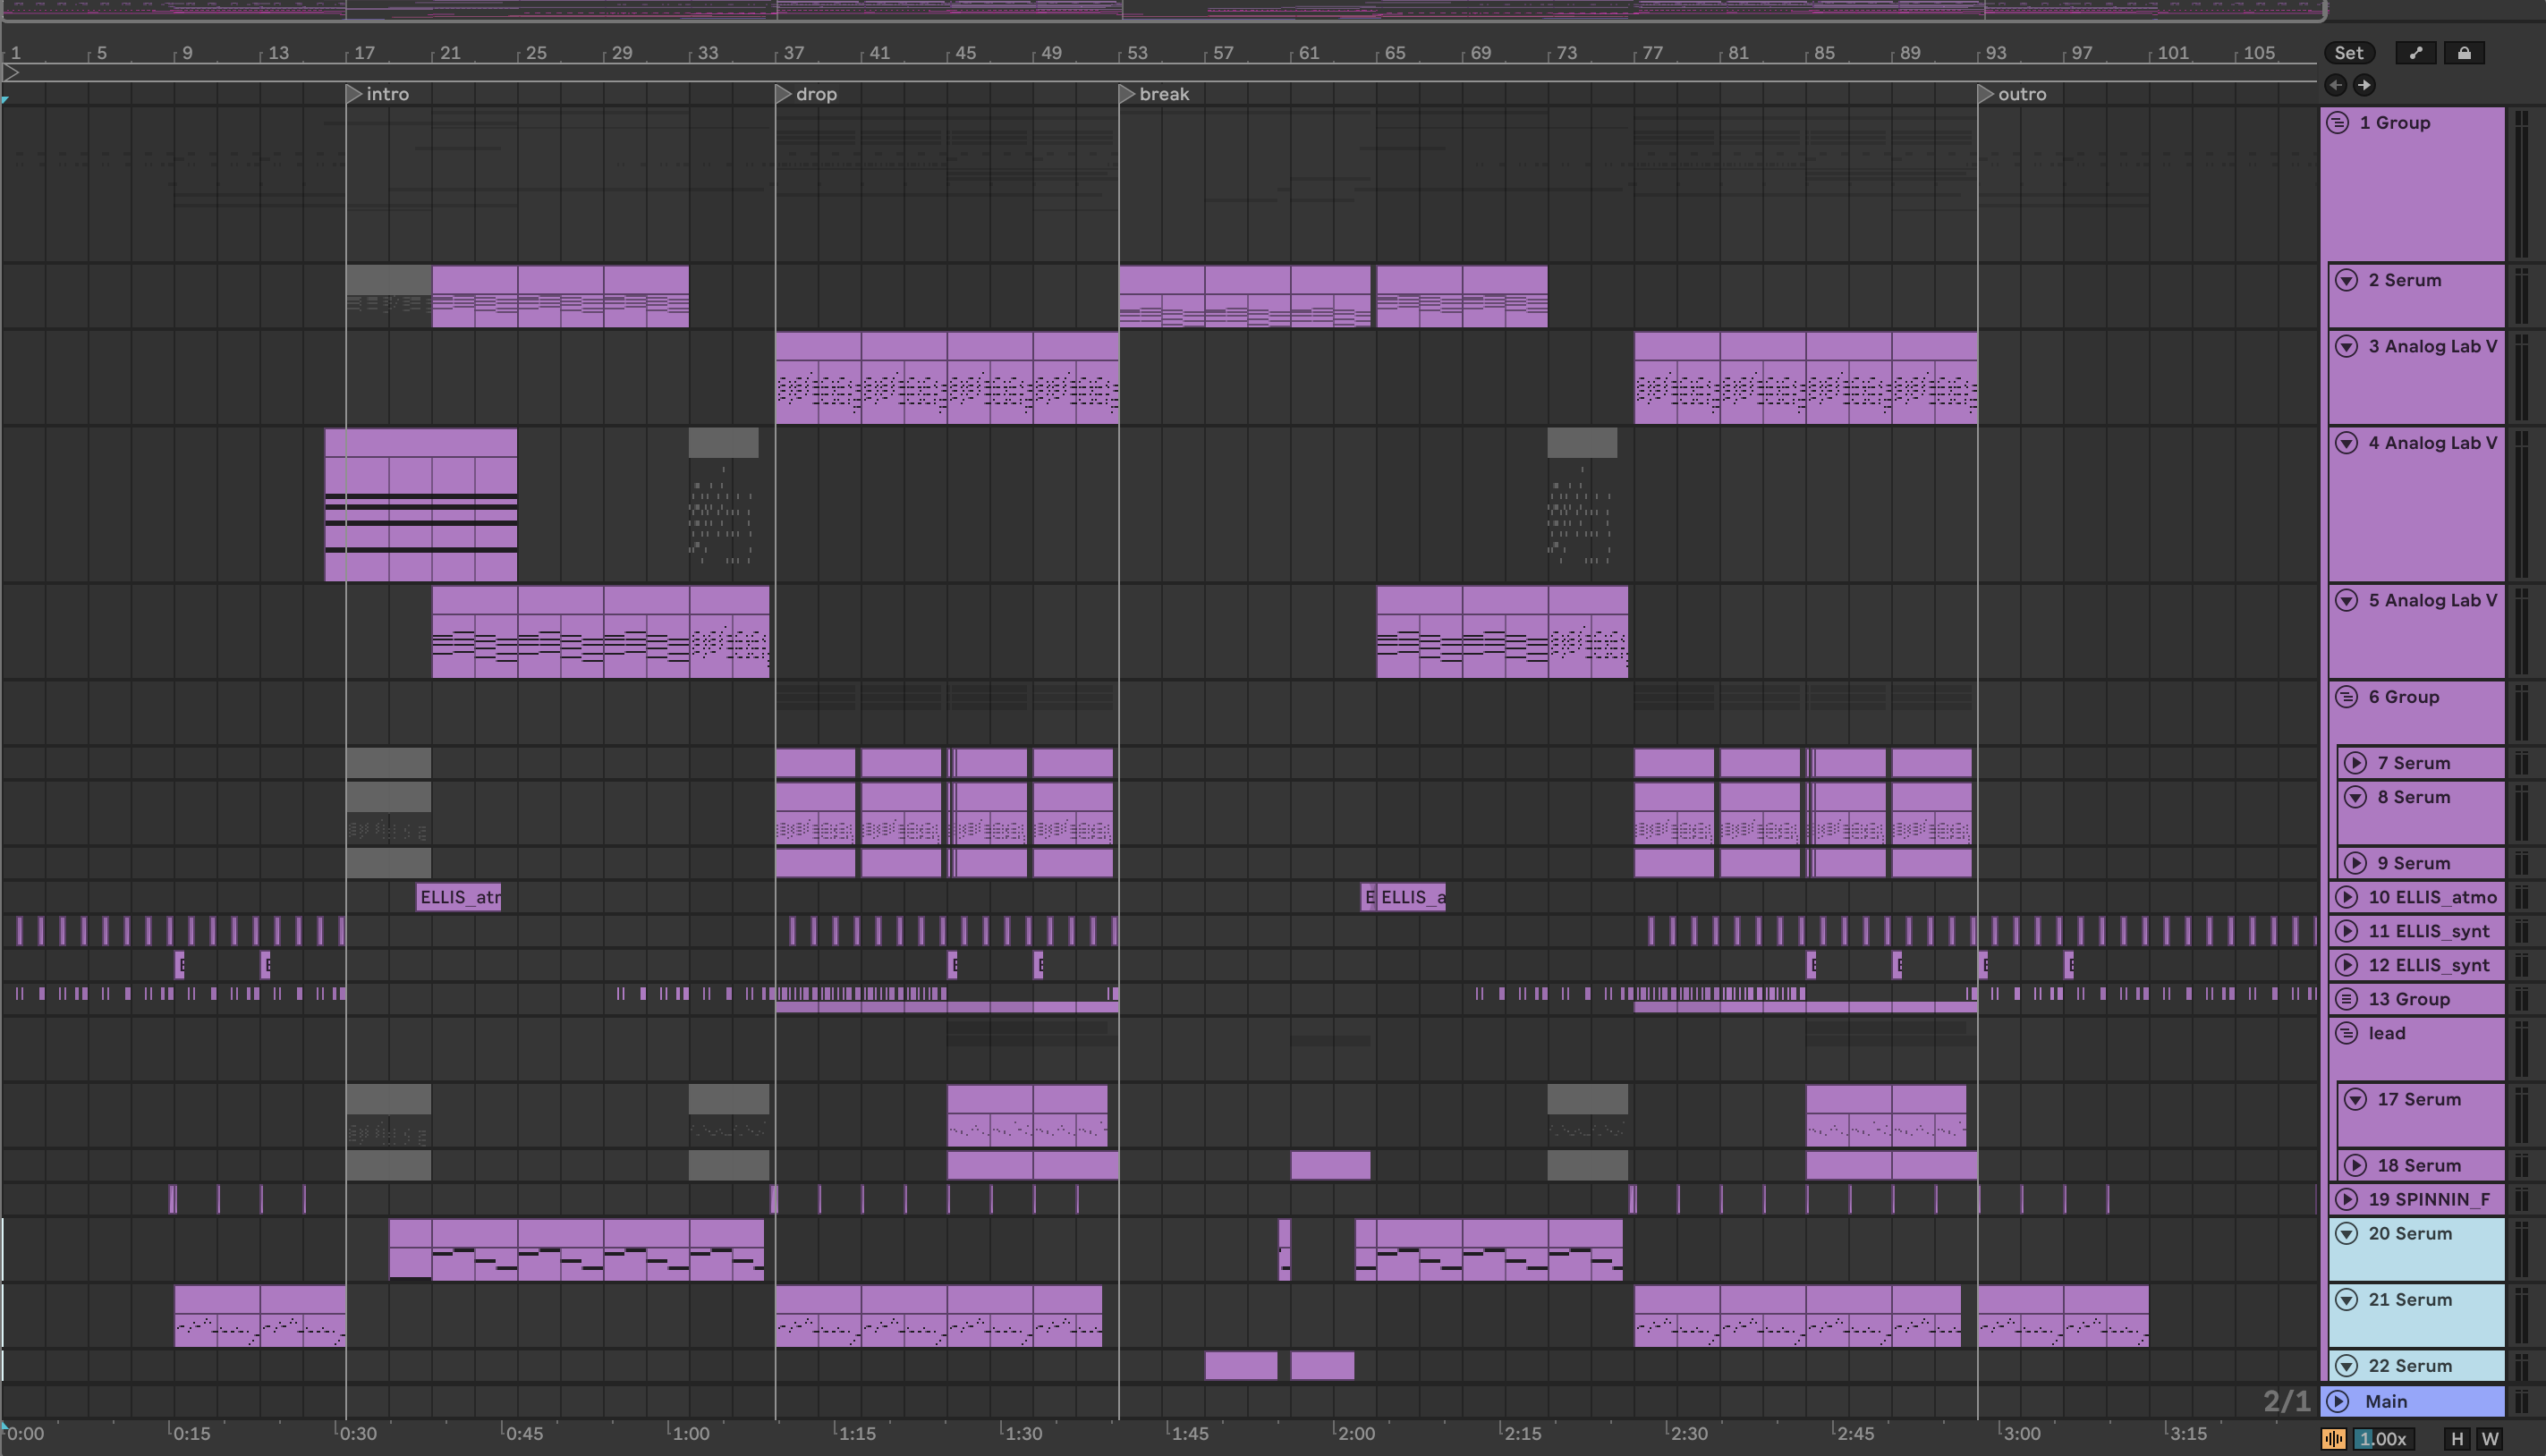This screenshot has width=2546, height=1456.
Task: Toggle the orange waveform display icon
Action: pos(2334,1439)
